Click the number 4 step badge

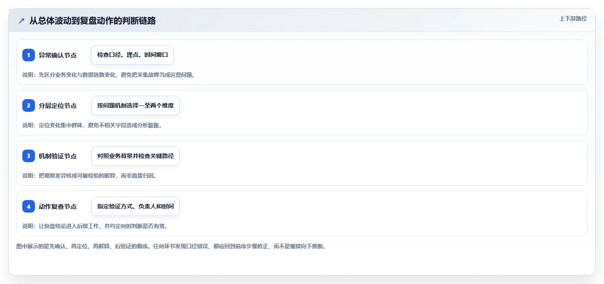(29, 206)
